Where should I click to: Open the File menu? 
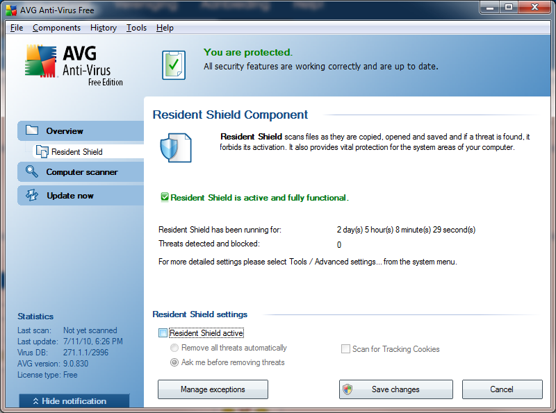[17, 28]
